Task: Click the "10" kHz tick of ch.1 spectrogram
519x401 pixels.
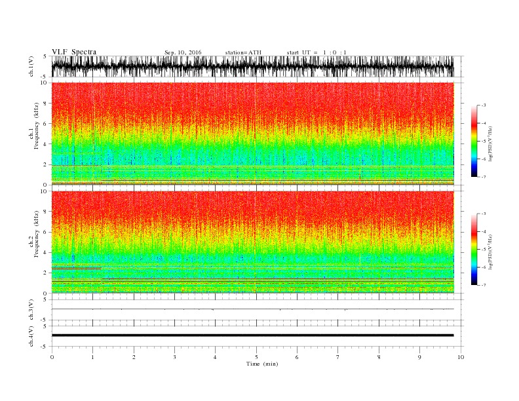Action: click(44, 83)
